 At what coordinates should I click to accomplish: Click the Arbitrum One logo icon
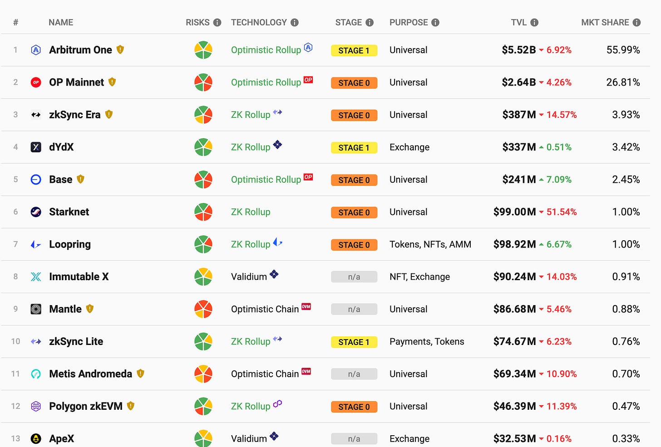click(36, 50)
